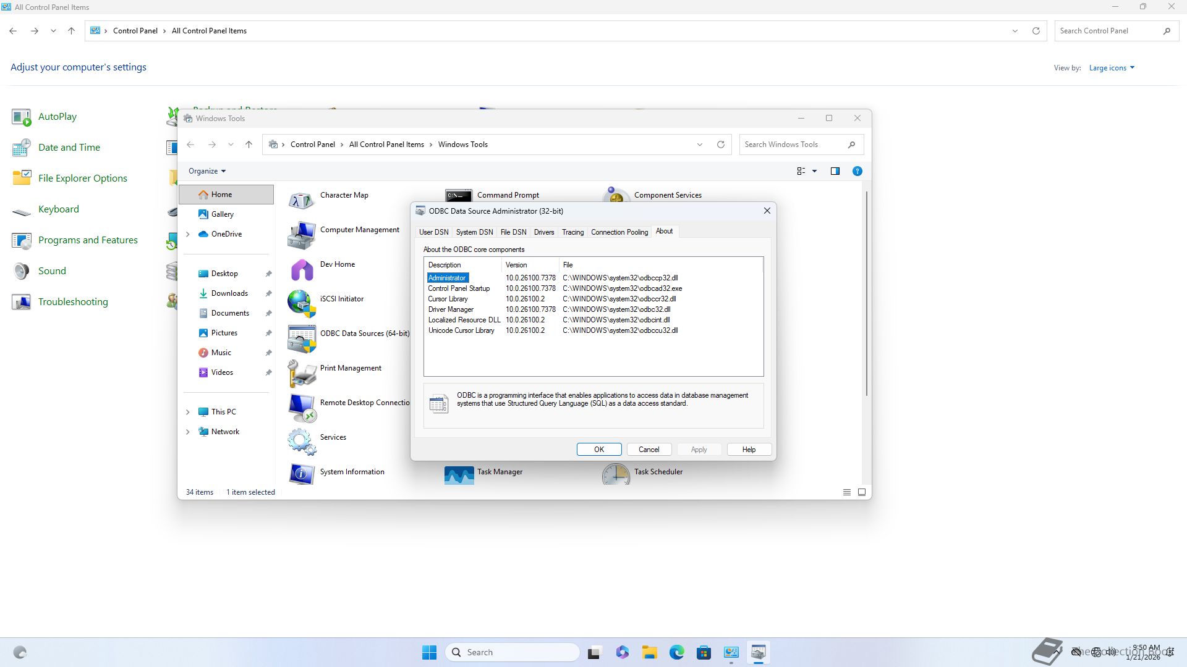Click the Search Windows Tools field
This screenshot has width=1187, height=667.
point(793,145)
